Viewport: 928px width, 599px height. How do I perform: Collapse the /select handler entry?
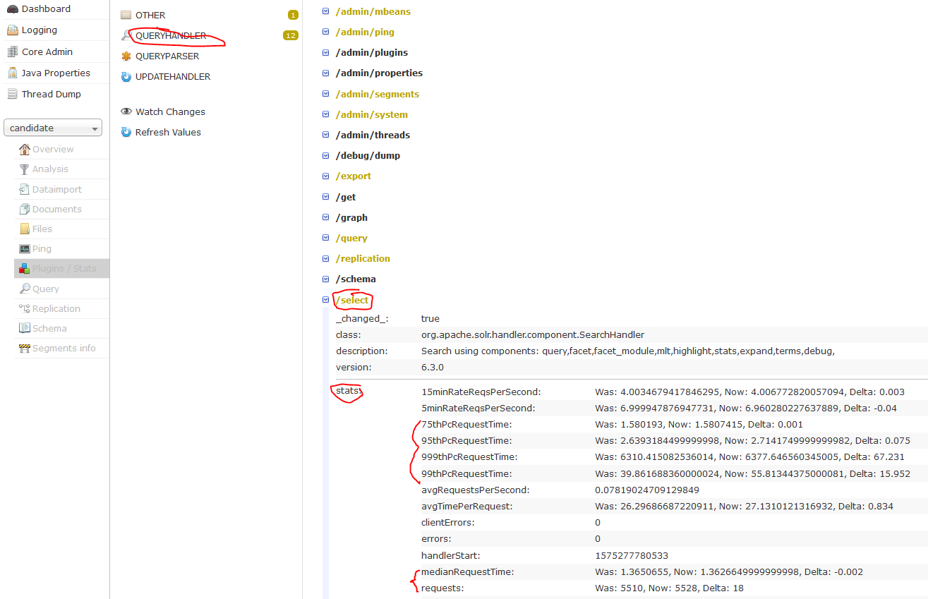point(325,300)
